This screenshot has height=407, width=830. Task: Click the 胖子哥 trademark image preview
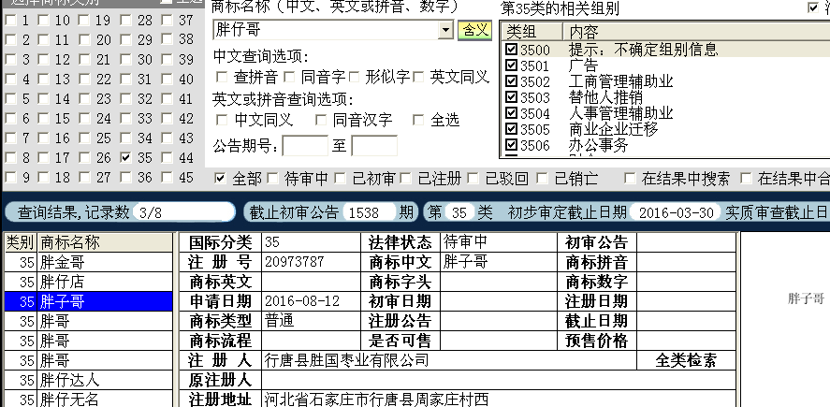click(x=805, y=298)
